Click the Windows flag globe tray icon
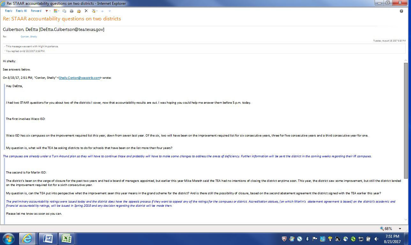Viewport: 411px width, 245px height. (292, 239)
